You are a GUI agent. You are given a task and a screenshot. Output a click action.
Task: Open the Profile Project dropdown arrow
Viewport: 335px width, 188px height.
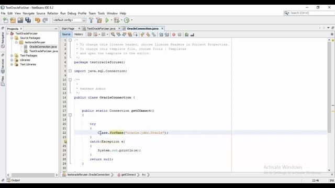pos(131,20)
